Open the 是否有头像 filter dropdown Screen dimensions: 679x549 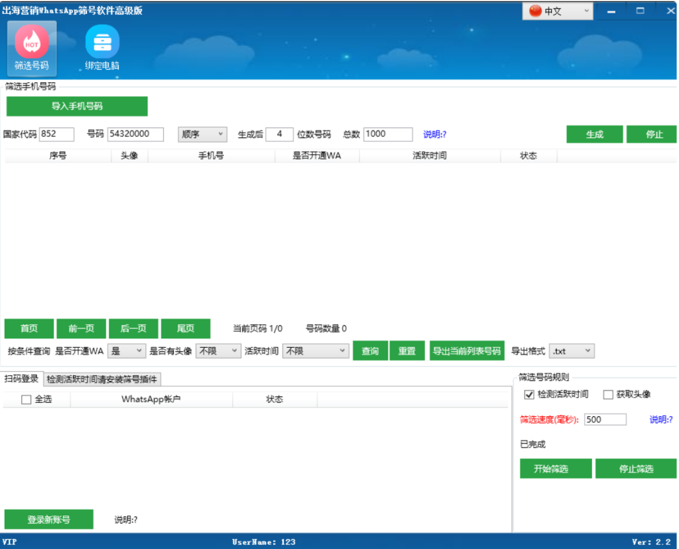pos(218,351)
